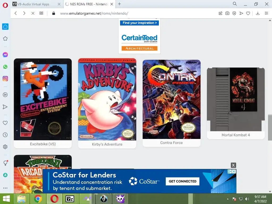Open Facebook Messenger in sidebar
The height and width of the screenshot is (204, 272).
coord(5,55)
